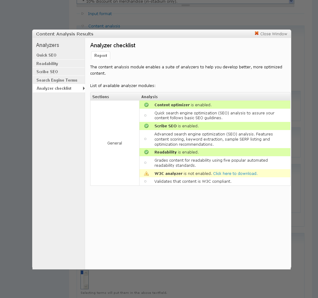Viewport: 318px width, 298px height.
Task: Click 'List of available analyzer modules' text
Action: [x=123, y=85]
